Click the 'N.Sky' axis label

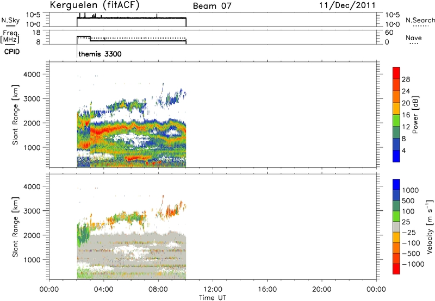pos(10,21)
